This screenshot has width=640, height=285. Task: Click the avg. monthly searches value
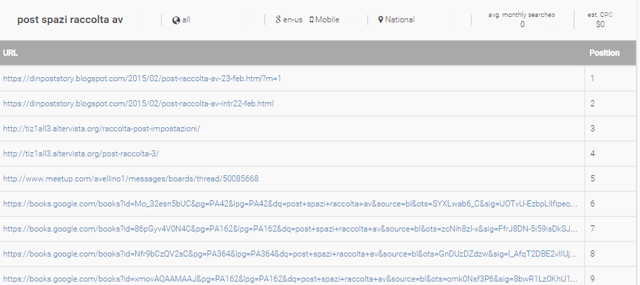(522, 24)
